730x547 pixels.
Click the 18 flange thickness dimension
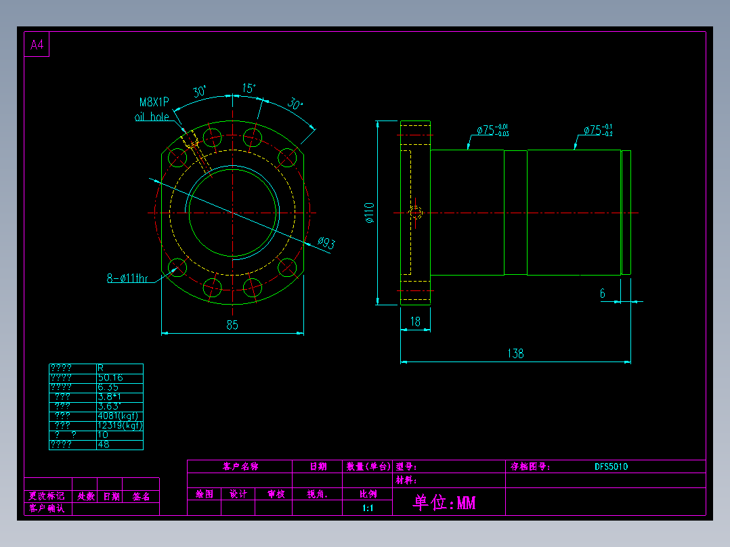(x=415, y=322)
